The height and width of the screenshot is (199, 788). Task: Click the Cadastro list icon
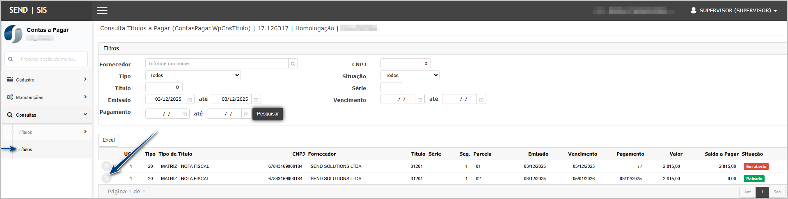(10, 79)
